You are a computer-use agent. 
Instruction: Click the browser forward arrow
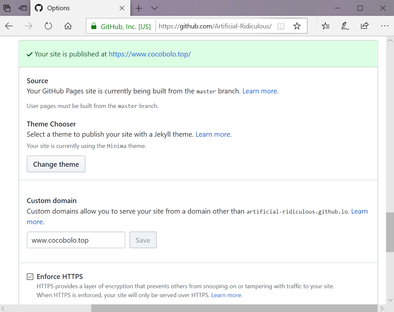point(28,26)
